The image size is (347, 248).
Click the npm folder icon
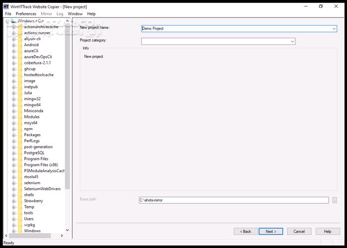click(x=20, y=129)
